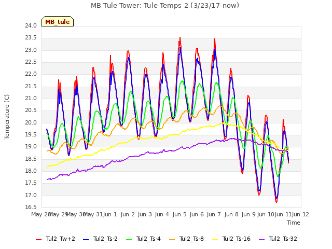Click the 21.5 y-axis tick label
Screen dimensions: 332x249
(x=31, y=87)
